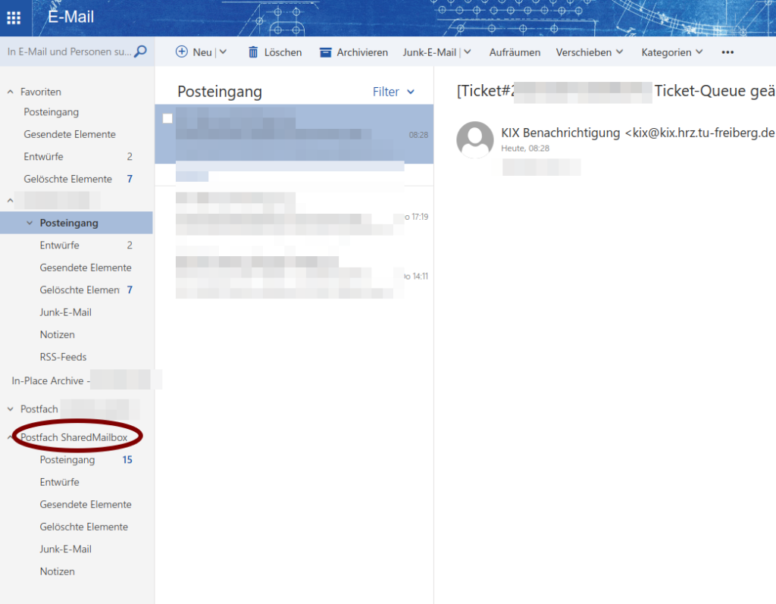
Task: Click the Löschen trash icon
Action: [253, 52]
